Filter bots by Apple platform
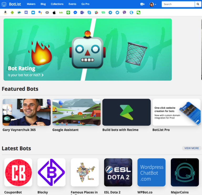 point(54,13)
